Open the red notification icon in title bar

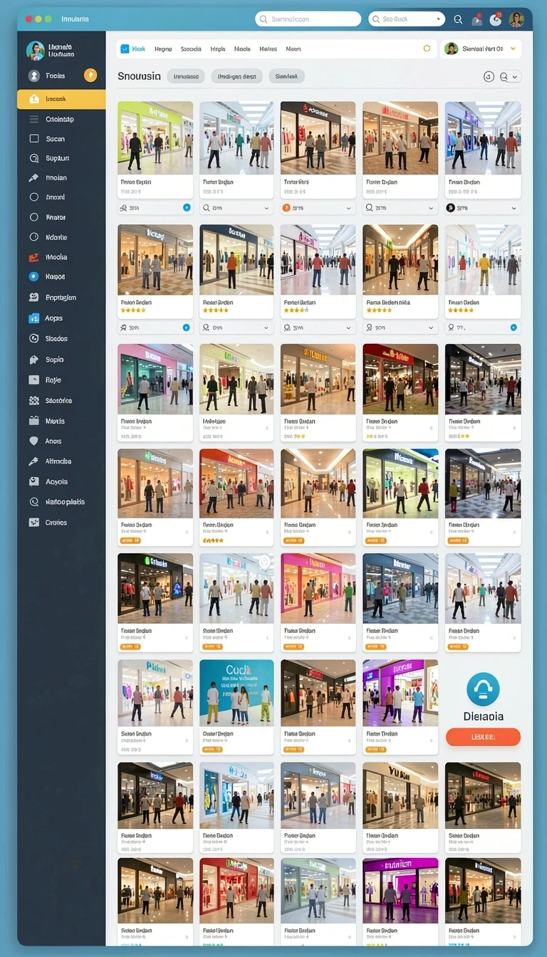click(477, 19)
